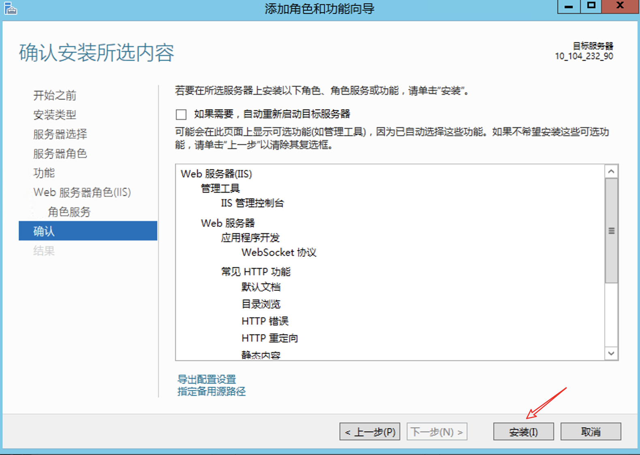Viewport: 640px width, 455px height.
Task: Go to the 安装类型 step
Action: click(x=55, y=115)
